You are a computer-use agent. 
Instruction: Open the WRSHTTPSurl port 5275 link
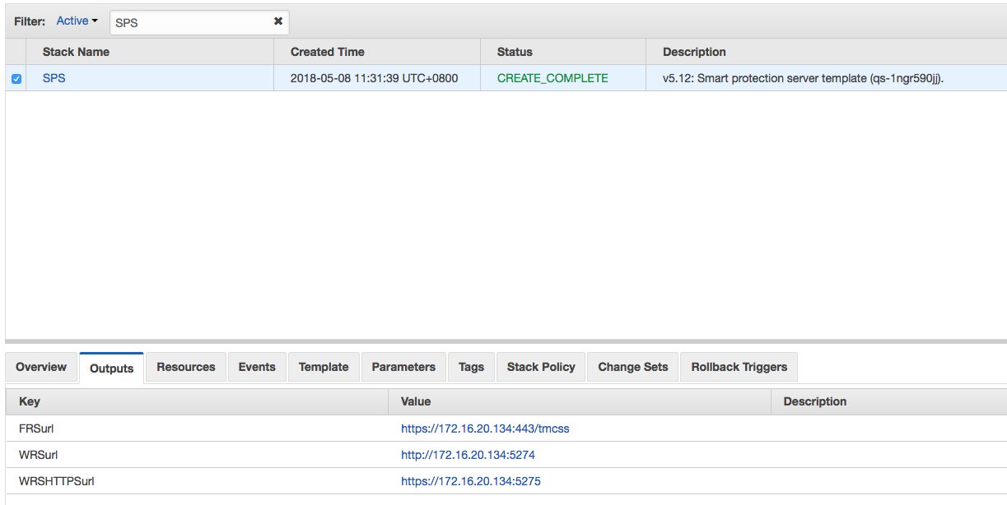point(470,481)
